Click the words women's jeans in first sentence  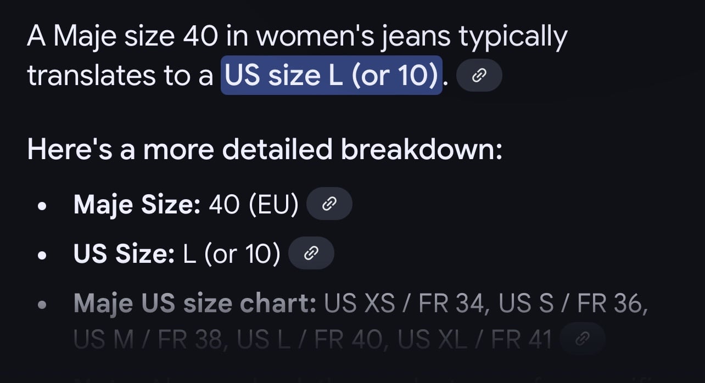tap(354, 37)
